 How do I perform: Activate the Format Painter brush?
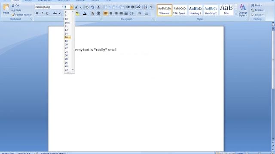[x=22, y=15]
